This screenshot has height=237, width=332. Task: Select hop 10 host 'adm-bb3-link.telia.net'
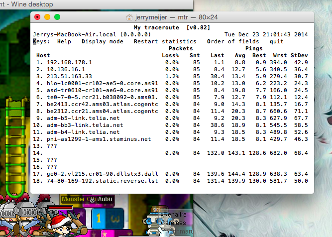point(85,125)
